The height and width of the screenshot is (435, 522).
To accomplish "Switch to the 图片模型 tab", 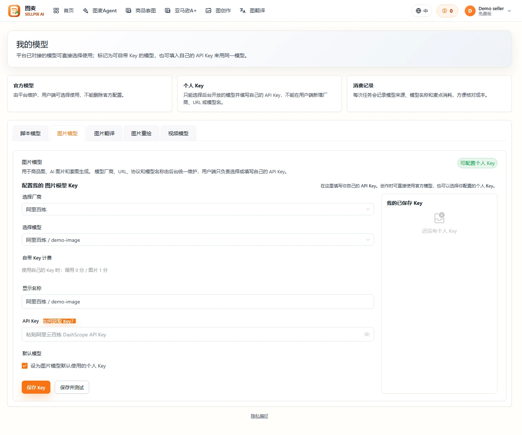I will (67, 133).
